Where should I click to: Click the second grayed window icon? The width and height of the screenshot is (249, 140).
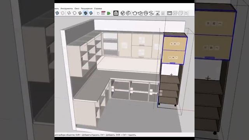(x=181, y=13)
